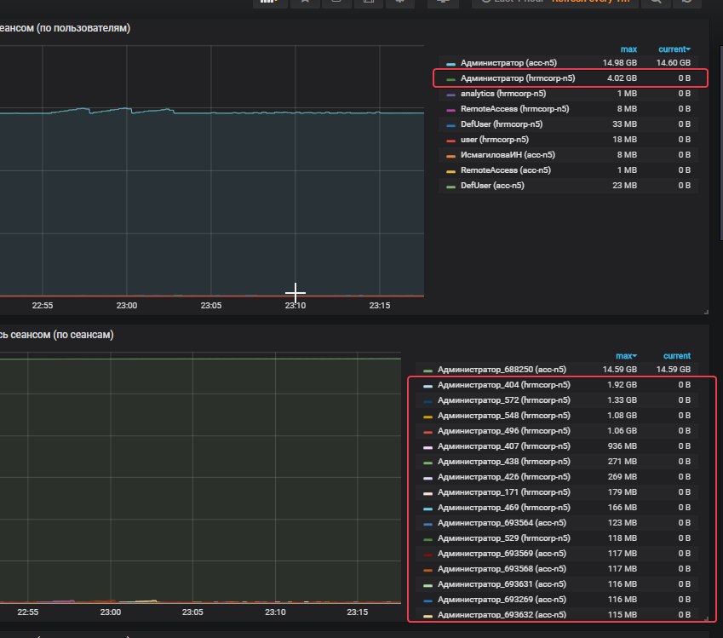723x638 pixels.
Task: Click the 4.02 GB max value
Action: (x=622, y=78)
